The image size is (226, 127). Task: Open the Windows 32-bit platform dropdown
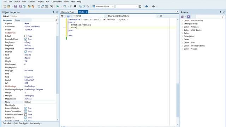(x=113, y=6)
